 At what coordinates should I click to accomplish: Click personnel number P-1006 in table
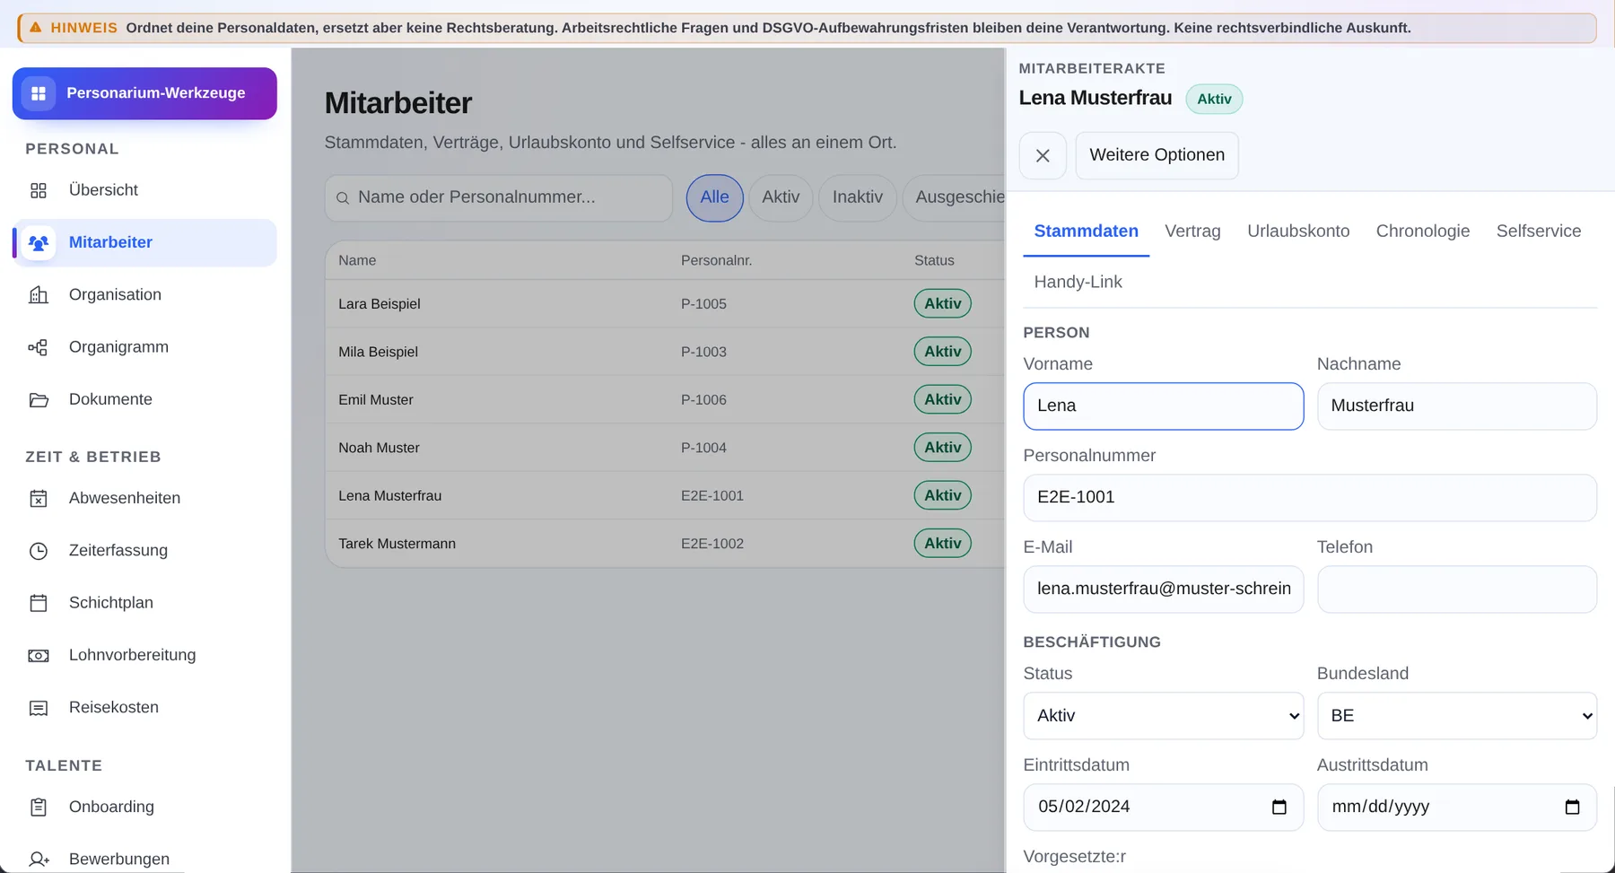pyautogui.click(x=703, y=400)
